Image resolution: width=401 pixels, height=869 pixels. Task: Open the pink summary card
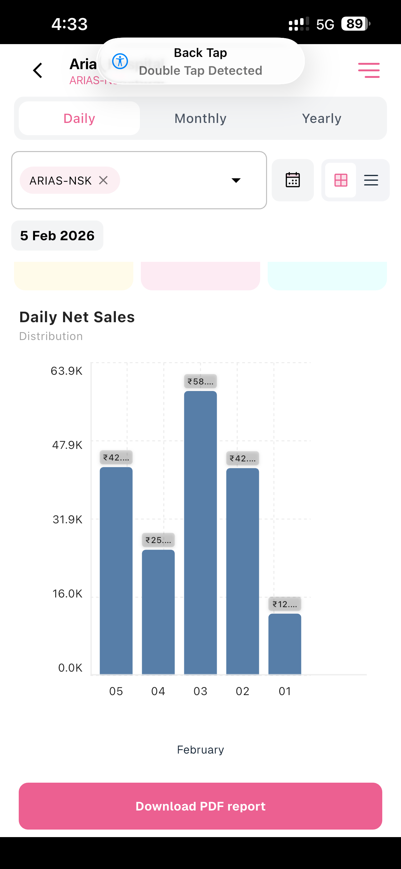(x=200, y=276)
